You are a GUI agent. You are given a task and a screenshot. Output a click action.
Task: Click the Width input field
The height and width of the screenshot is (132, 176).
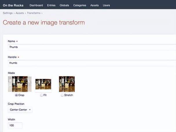(15, 125)
